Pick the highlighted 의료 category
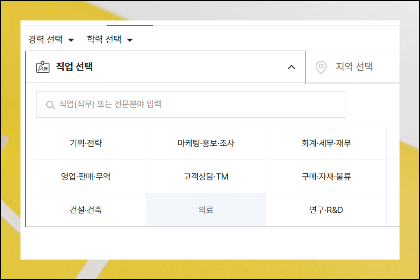The image size is (420, 280). (x=206, y=210)
